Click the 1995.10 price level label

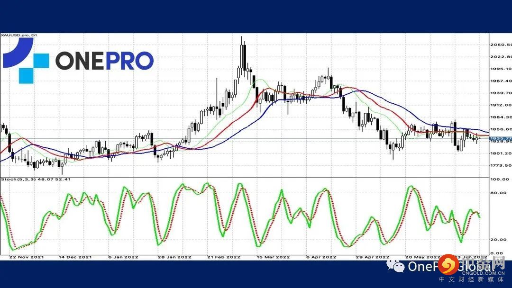point(501,69)
